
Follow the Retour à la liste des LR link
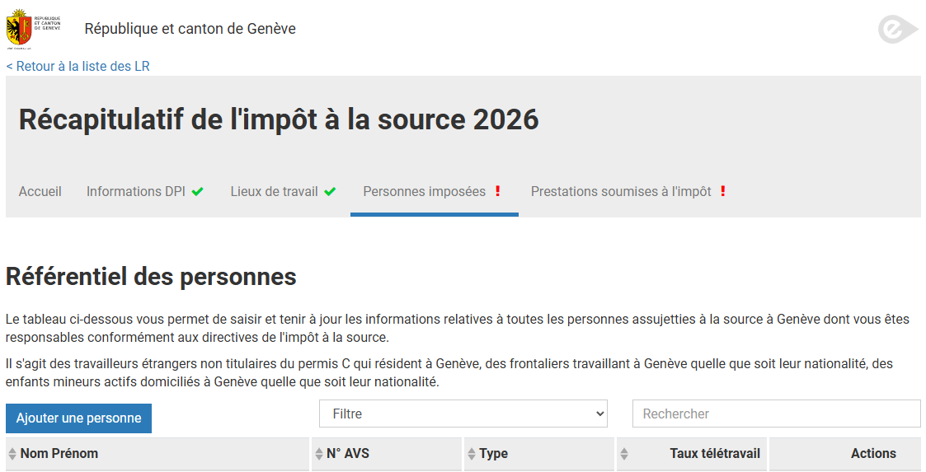pyautogui.click(x=78, y=66)
